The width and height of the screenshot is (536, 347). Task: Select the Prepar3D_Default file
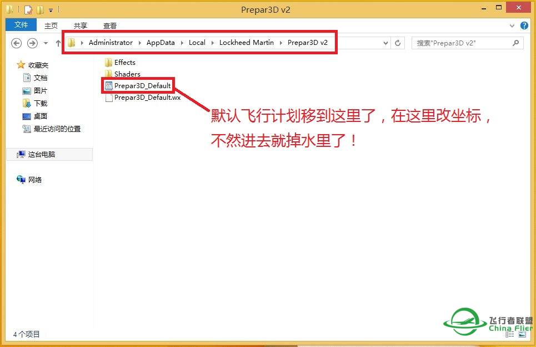(142, 85)
